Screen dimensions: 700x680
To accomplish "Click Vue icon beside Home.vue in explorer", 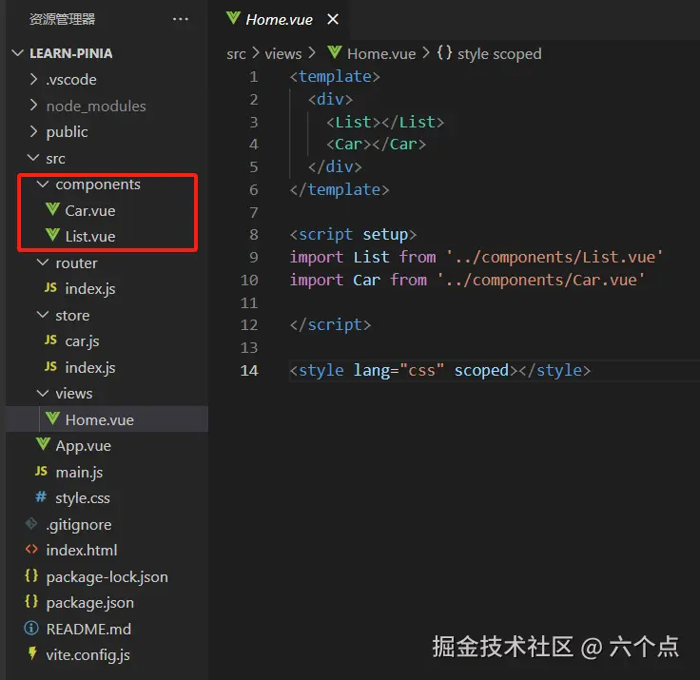I will coord(52,418).
